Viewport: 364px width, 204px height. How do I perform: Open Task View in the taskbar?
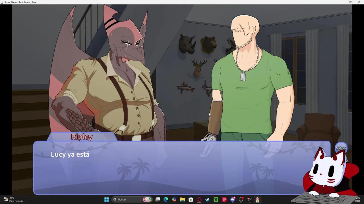158,199
